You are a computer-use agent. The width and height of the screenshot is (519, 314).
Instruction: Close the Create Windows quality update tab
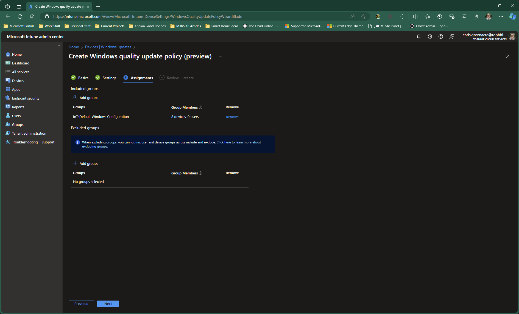coord(88,7)
